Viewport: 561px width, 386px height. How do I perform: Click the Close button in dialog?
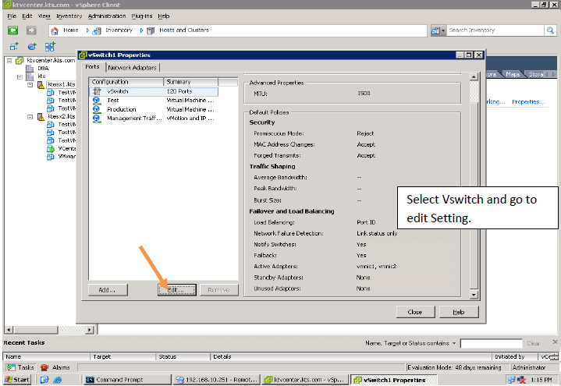[x=415, y=312]
